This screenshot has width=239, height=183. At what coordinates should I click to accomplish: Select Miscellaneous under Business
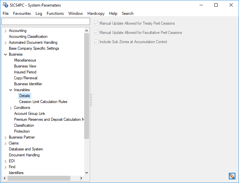[x=25, y=60]
